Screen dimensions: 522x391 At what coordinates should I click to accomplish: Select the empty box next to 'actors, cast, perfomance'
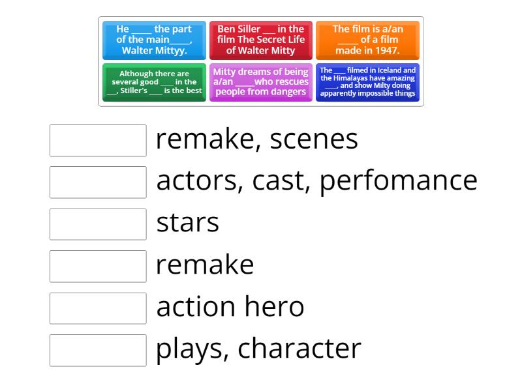click(x=97, y=183)
